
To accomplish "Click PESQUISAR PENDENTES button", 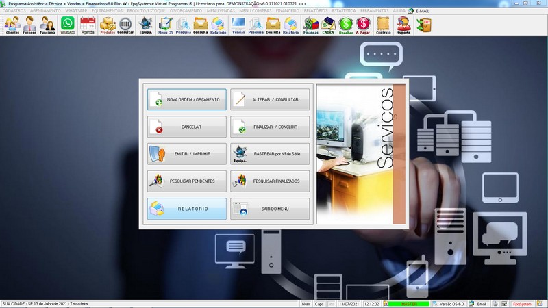I will click(186, 181).
